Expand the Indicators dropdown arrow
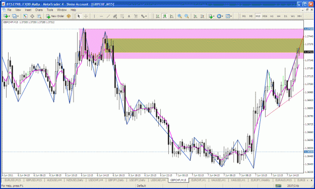 214,16
